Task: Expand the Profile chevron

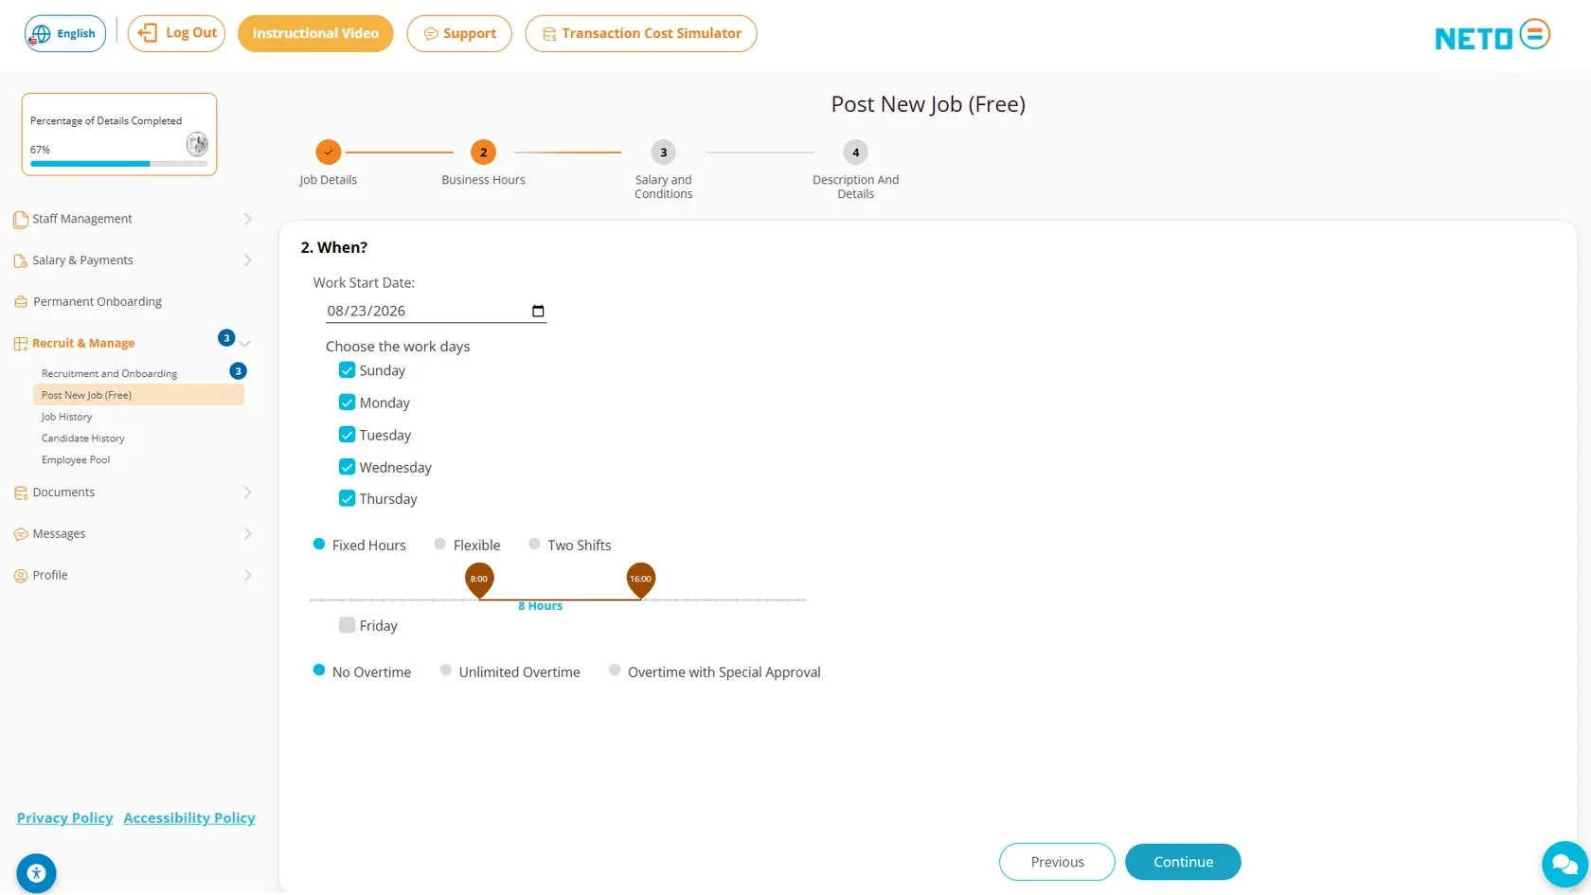Action: point(247,576)
